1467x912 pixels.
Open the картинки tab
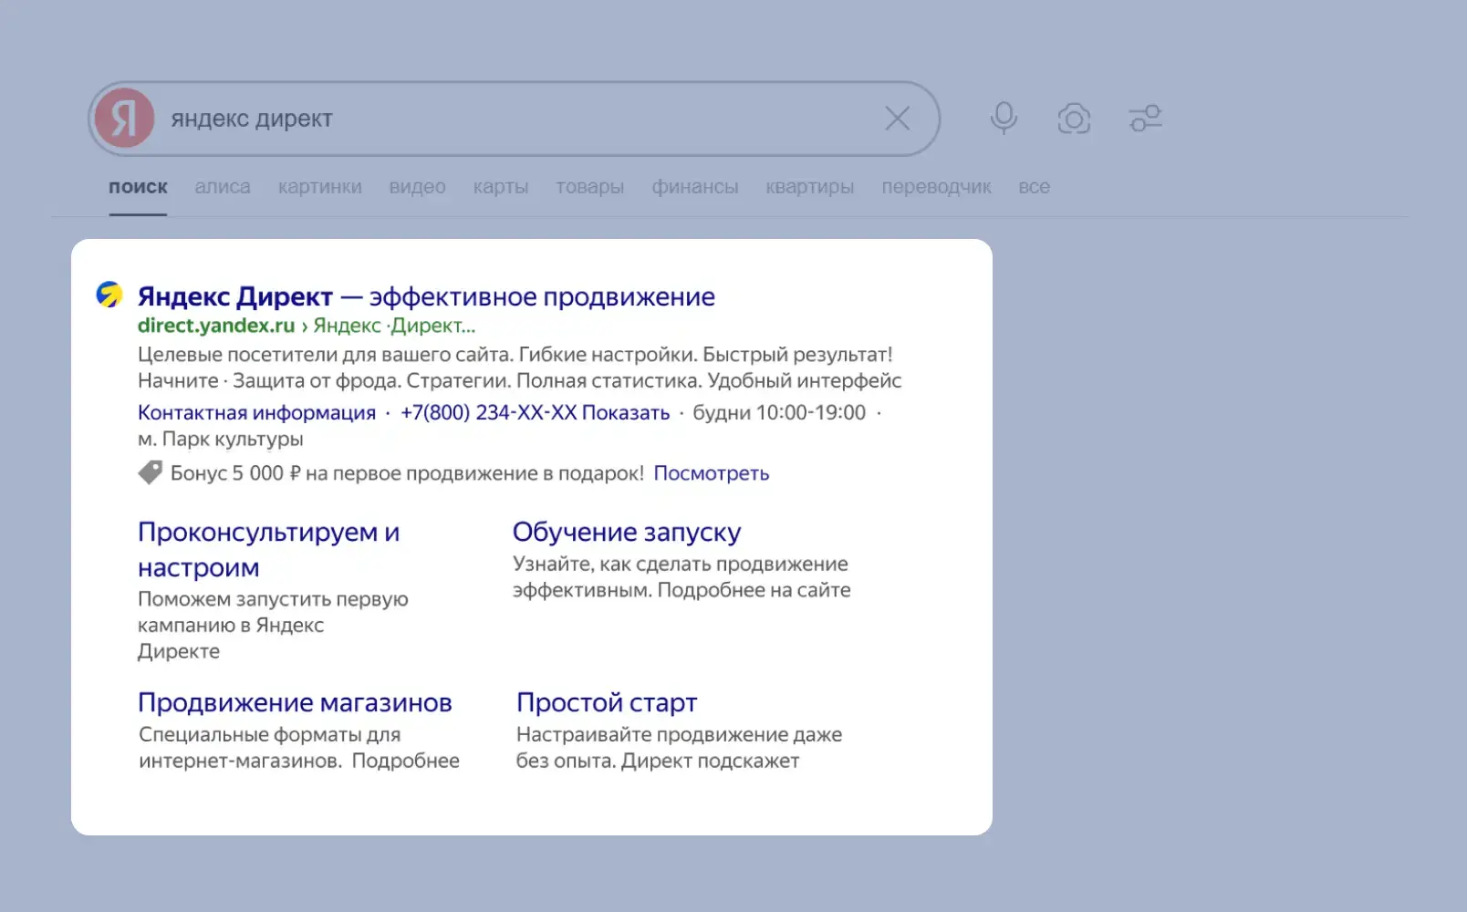pos(320,187)
